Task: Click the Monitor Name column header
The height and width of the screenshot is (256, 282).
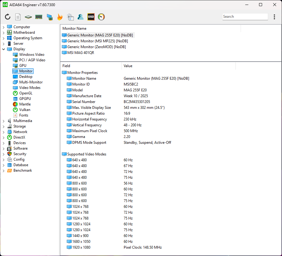Action: coord(151,29)
